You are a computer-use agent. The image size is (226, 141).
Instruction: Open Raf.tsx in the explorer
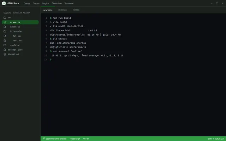click(20, 36)
